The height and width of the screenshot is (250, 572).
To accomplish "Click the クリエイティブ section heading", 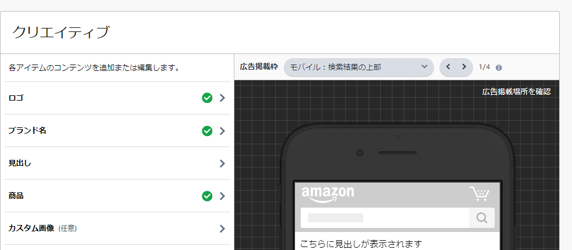I will coord(61,32).
